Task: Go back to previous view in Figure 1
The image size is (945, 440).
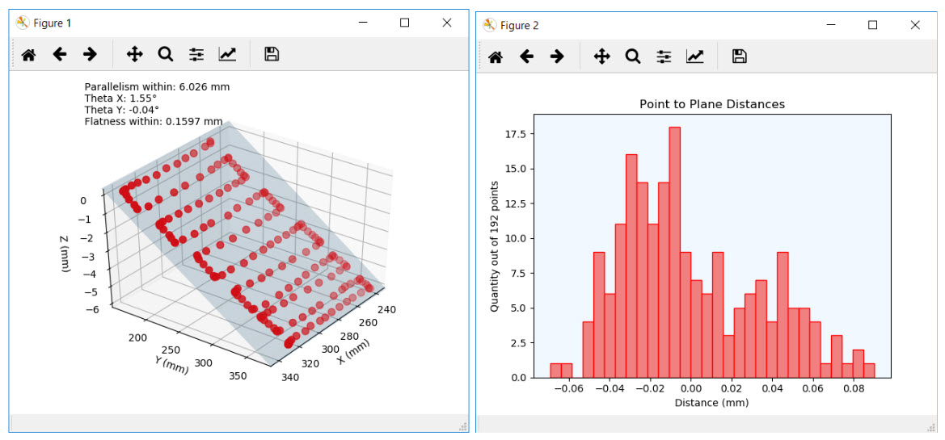Action: (60, 55)
